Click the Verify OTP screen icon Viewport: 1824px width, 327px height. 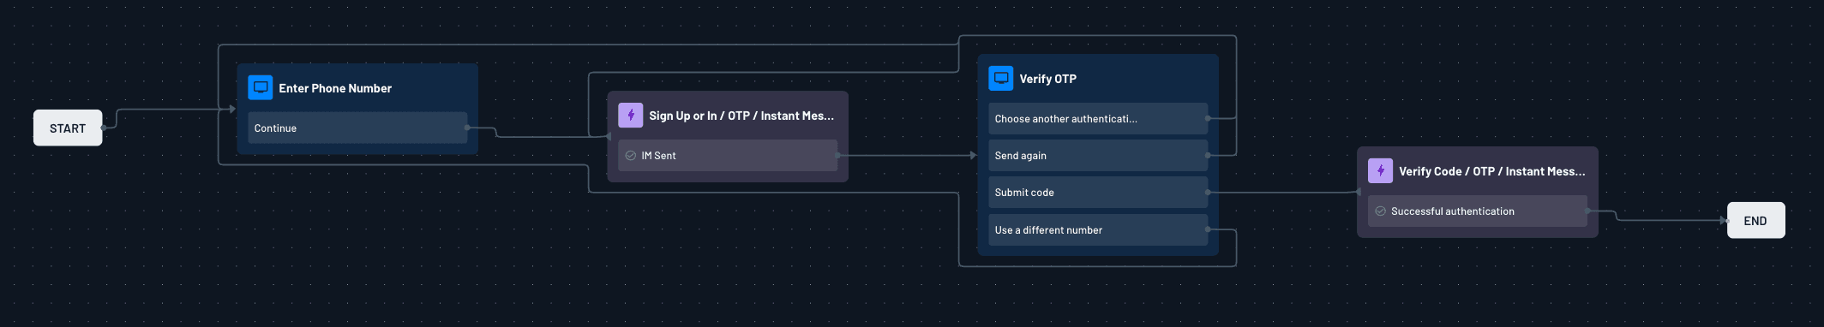click(x=1001, y=78)
